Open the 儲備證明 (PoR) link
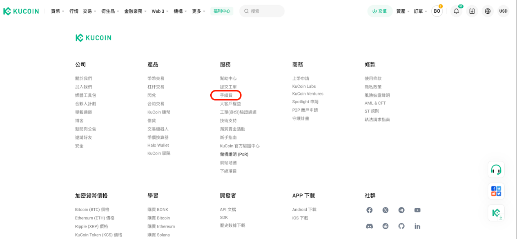Screen dimensions: 517x239 [234, 154]
